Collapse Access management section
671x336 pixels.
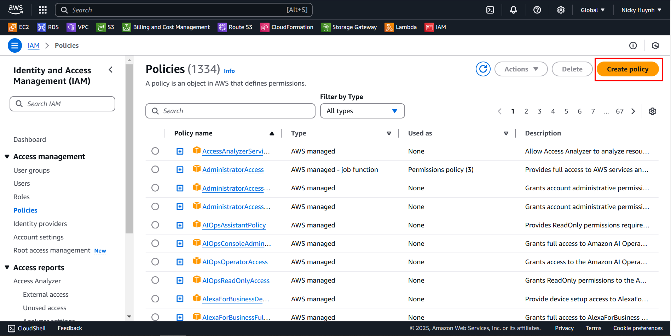click(7, 156)
